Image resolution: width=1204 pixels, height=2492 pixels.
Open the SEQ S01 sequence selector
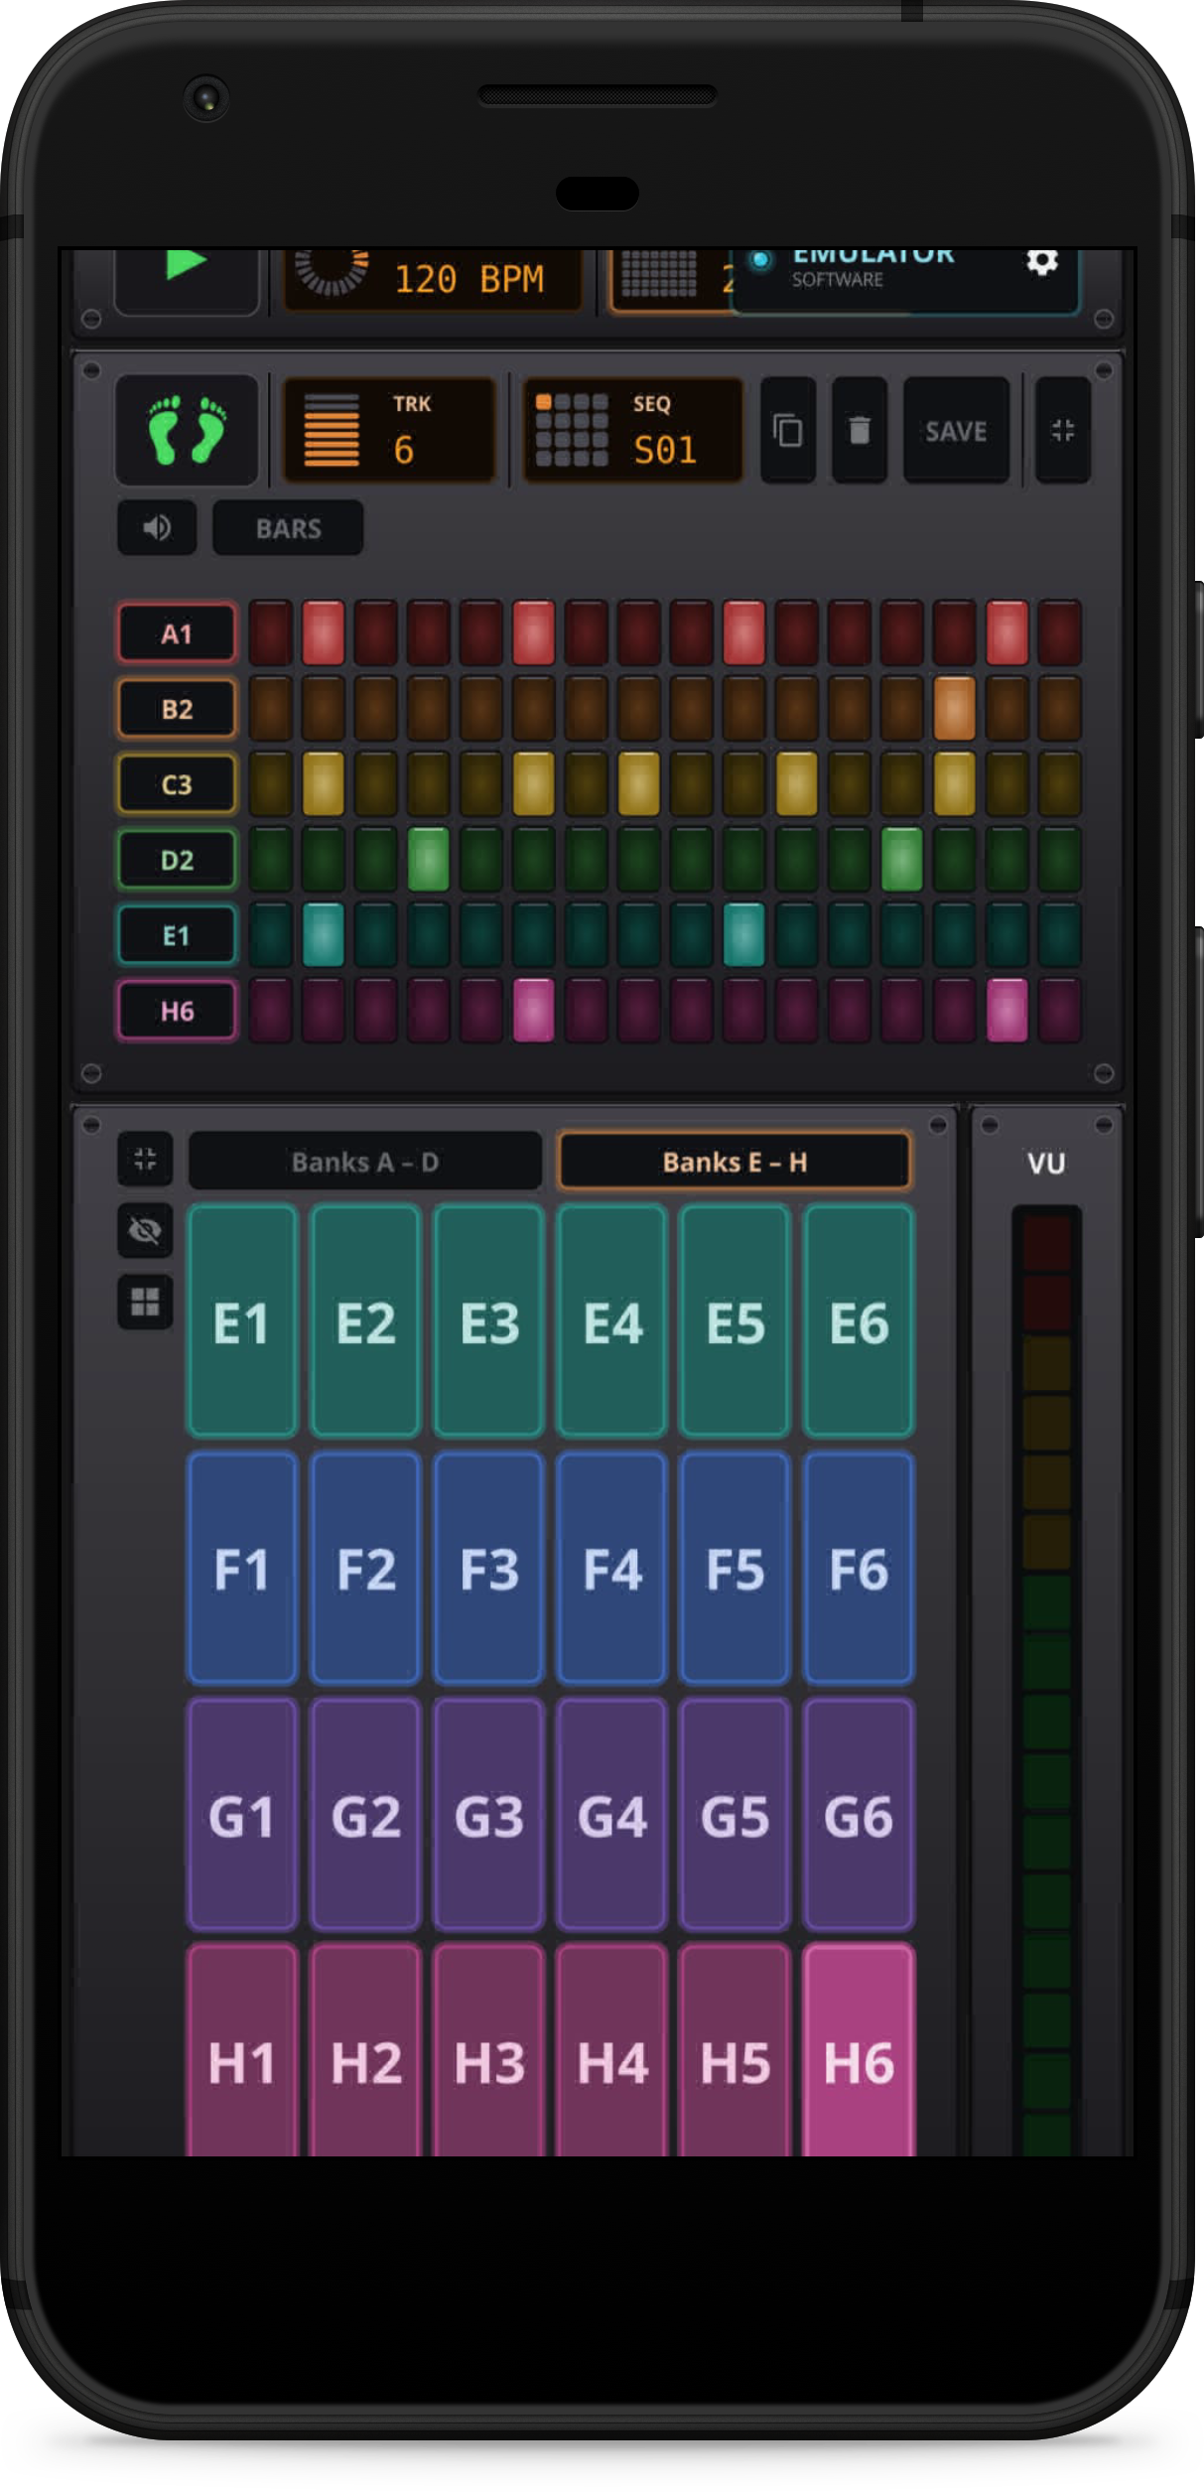coord(633,430)
